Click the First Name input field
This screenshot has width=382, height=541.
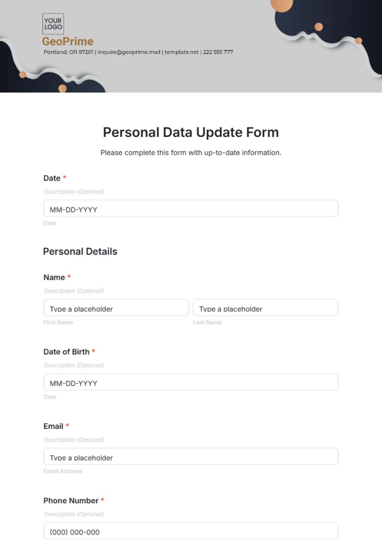click(116, 308)
